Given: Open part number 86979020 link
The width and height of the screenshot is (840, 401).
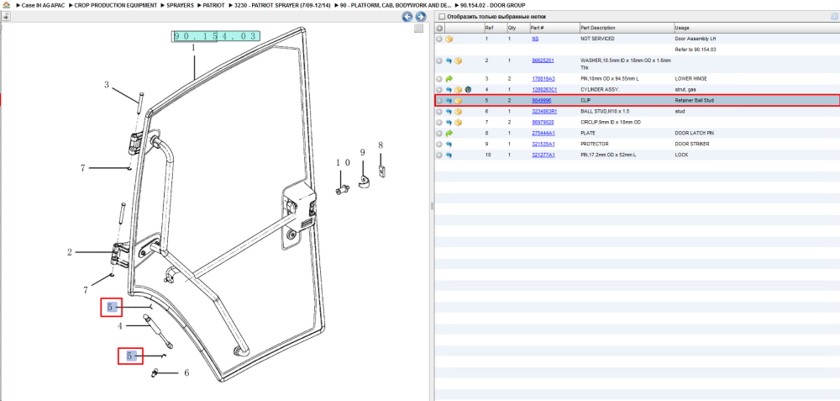Looking at the screenshot, I should (x=543, y=122).
